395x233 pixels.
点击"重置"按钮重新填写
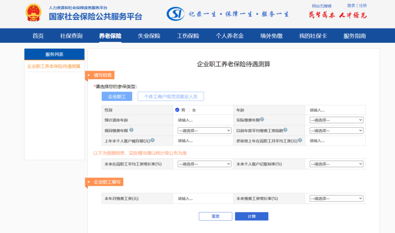(x=215, y=216)
